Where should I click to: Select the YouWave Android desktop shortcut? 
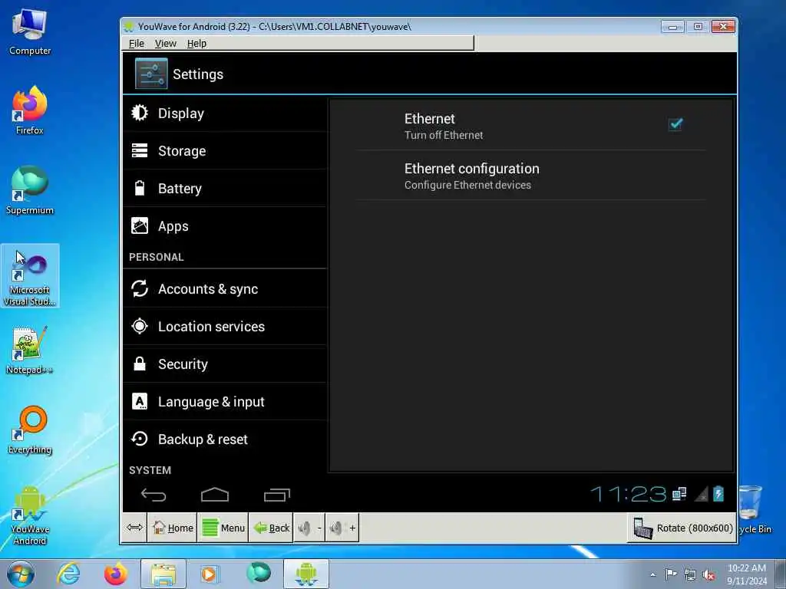(30, 515)
